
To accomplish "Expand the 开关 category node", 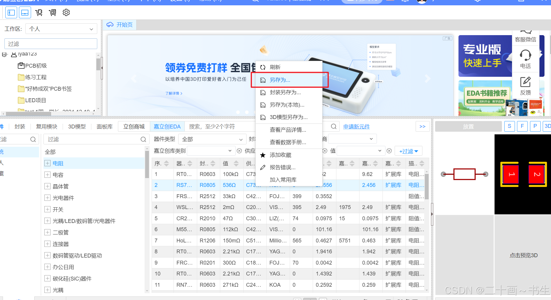I will [x=47, y=209].
